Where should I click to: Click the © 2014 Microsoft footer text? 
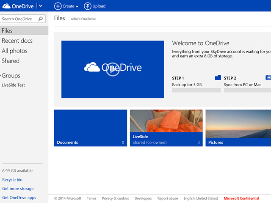pos(68,198)
